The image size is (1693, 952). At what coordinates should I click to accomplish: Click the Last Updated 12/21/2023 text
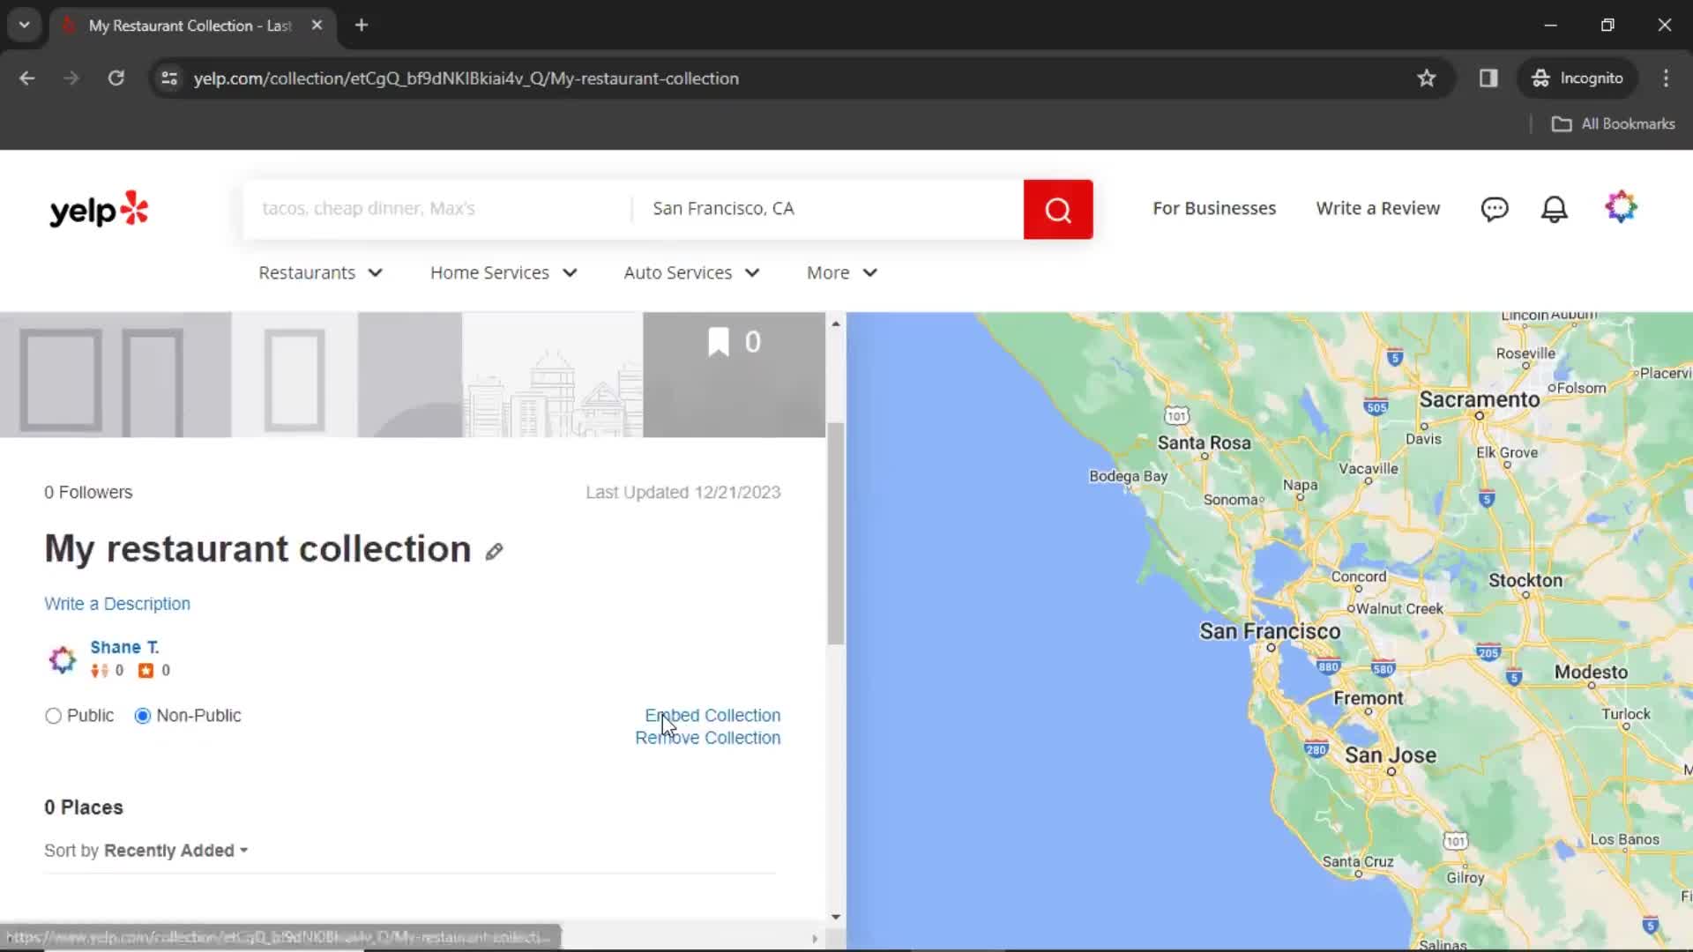coord(683,493)
